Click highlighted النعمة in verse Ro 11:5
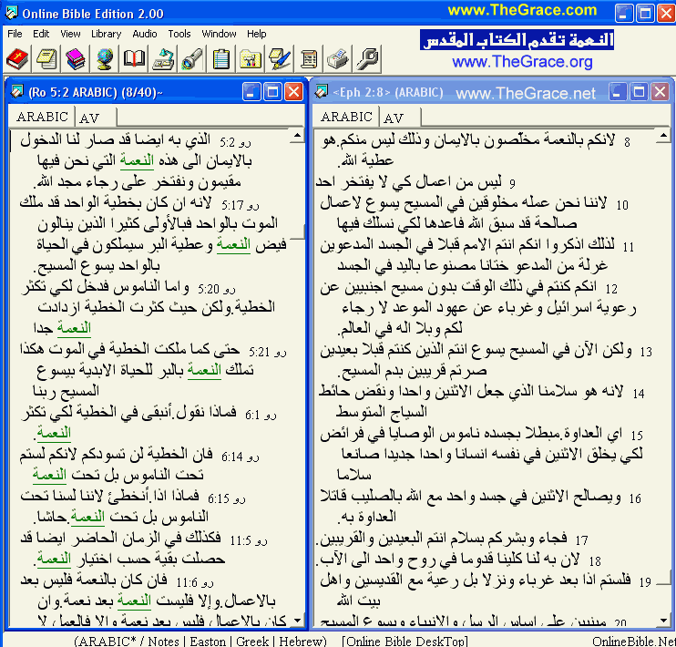Viewport: 676px width, 647px height. (54, 558)
